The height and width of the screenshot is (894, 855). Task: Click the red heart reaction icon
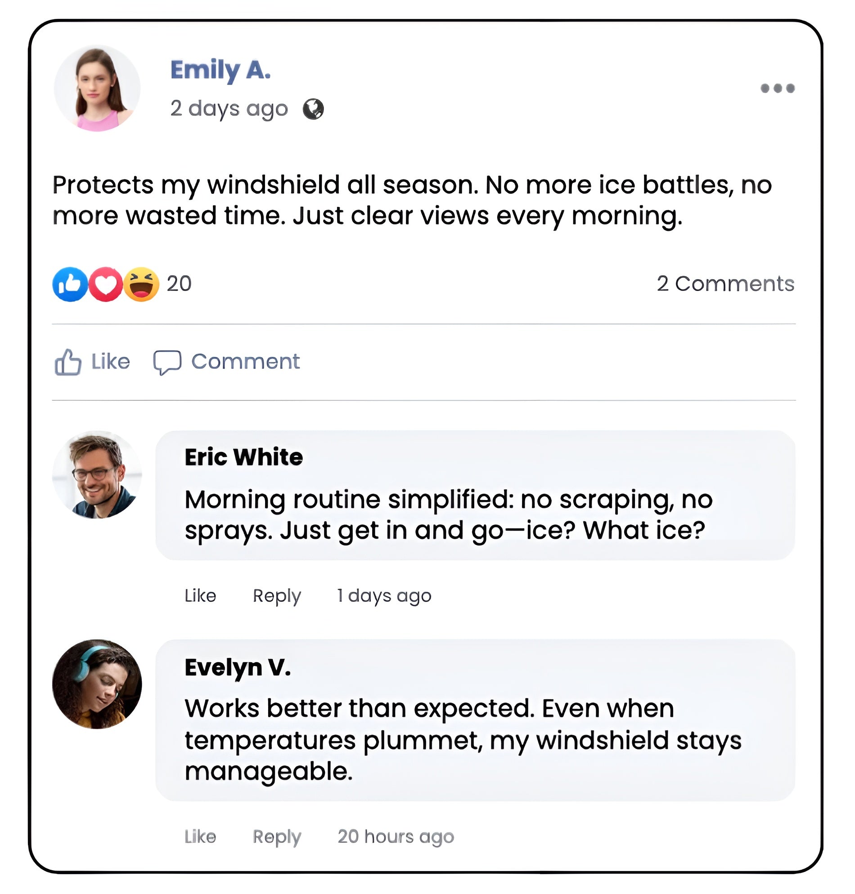click(x=106, y=284)
